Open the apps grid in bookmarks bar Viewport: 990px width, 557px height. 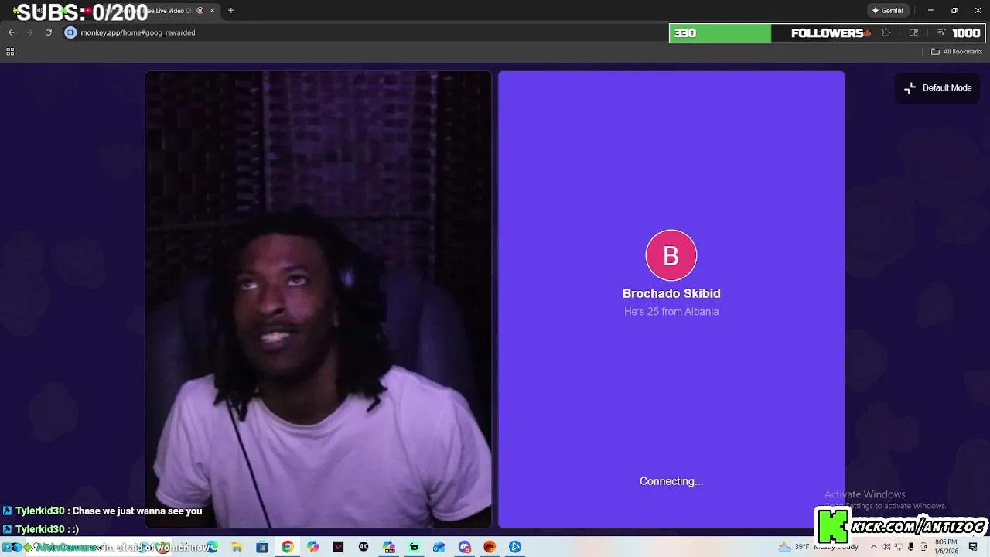[10, 52]
